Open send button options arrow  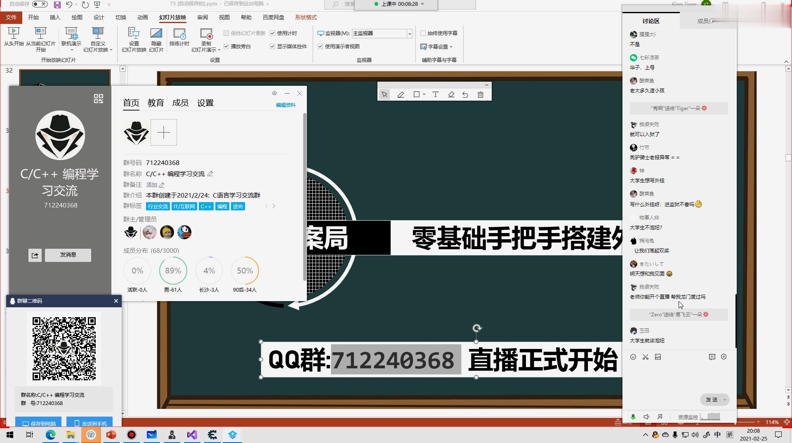click(x=725, y=399)
